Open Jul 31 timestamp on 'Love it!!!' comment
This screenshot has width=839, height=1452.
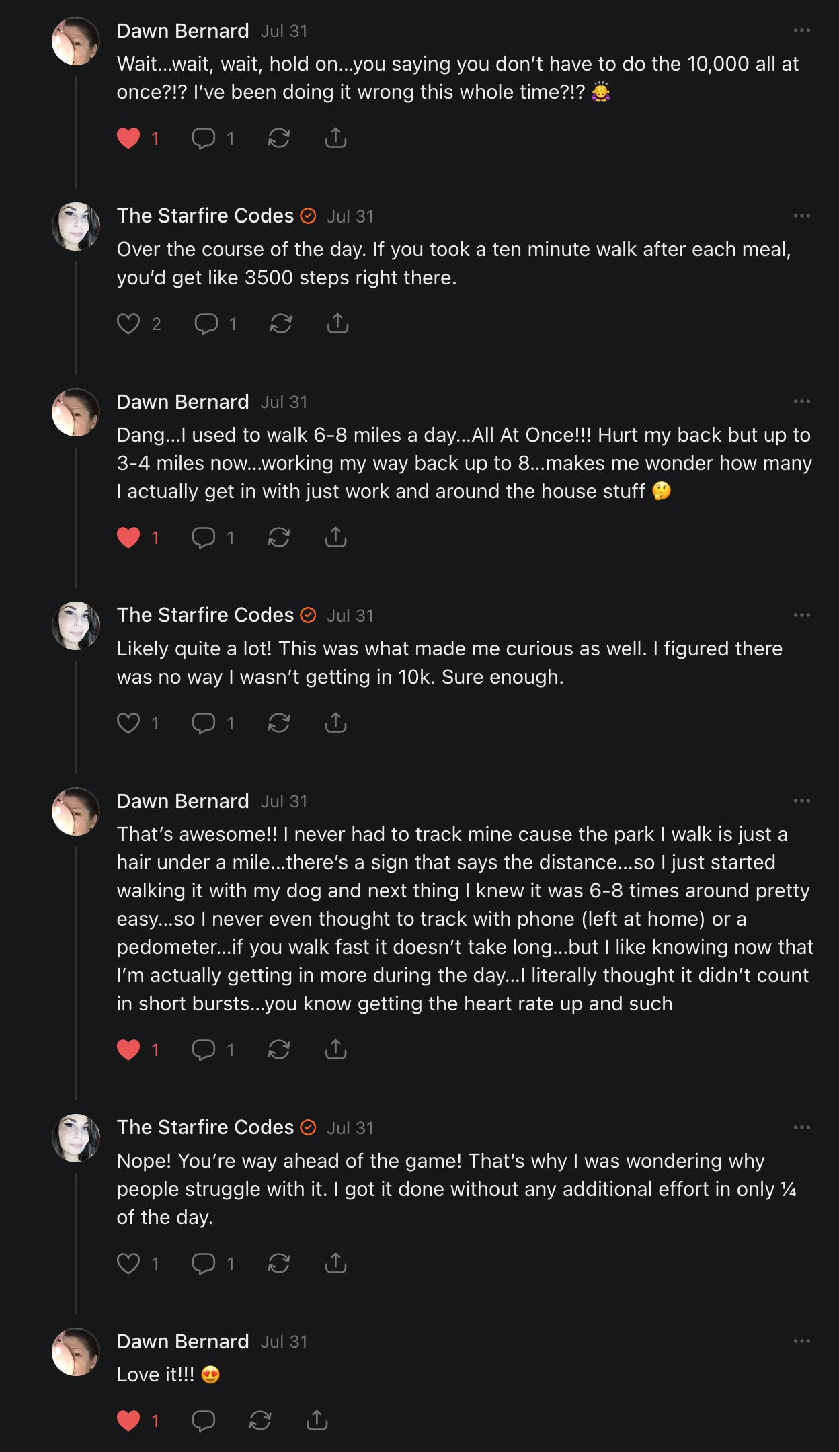[284, 1342]
